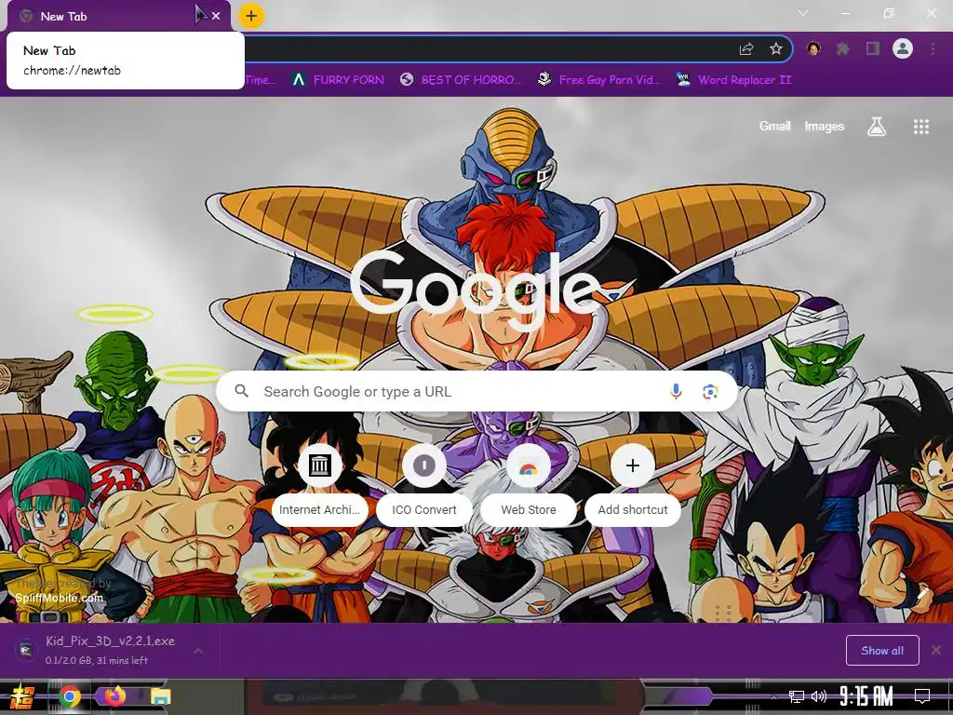Open a new tab with the plus button
The height and width of the screenshot is (715, 953).
(251, 16)
